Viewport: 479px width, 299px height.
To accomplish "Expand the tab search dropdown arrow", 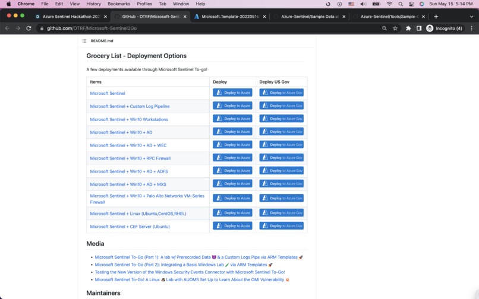I will [471, 17].
